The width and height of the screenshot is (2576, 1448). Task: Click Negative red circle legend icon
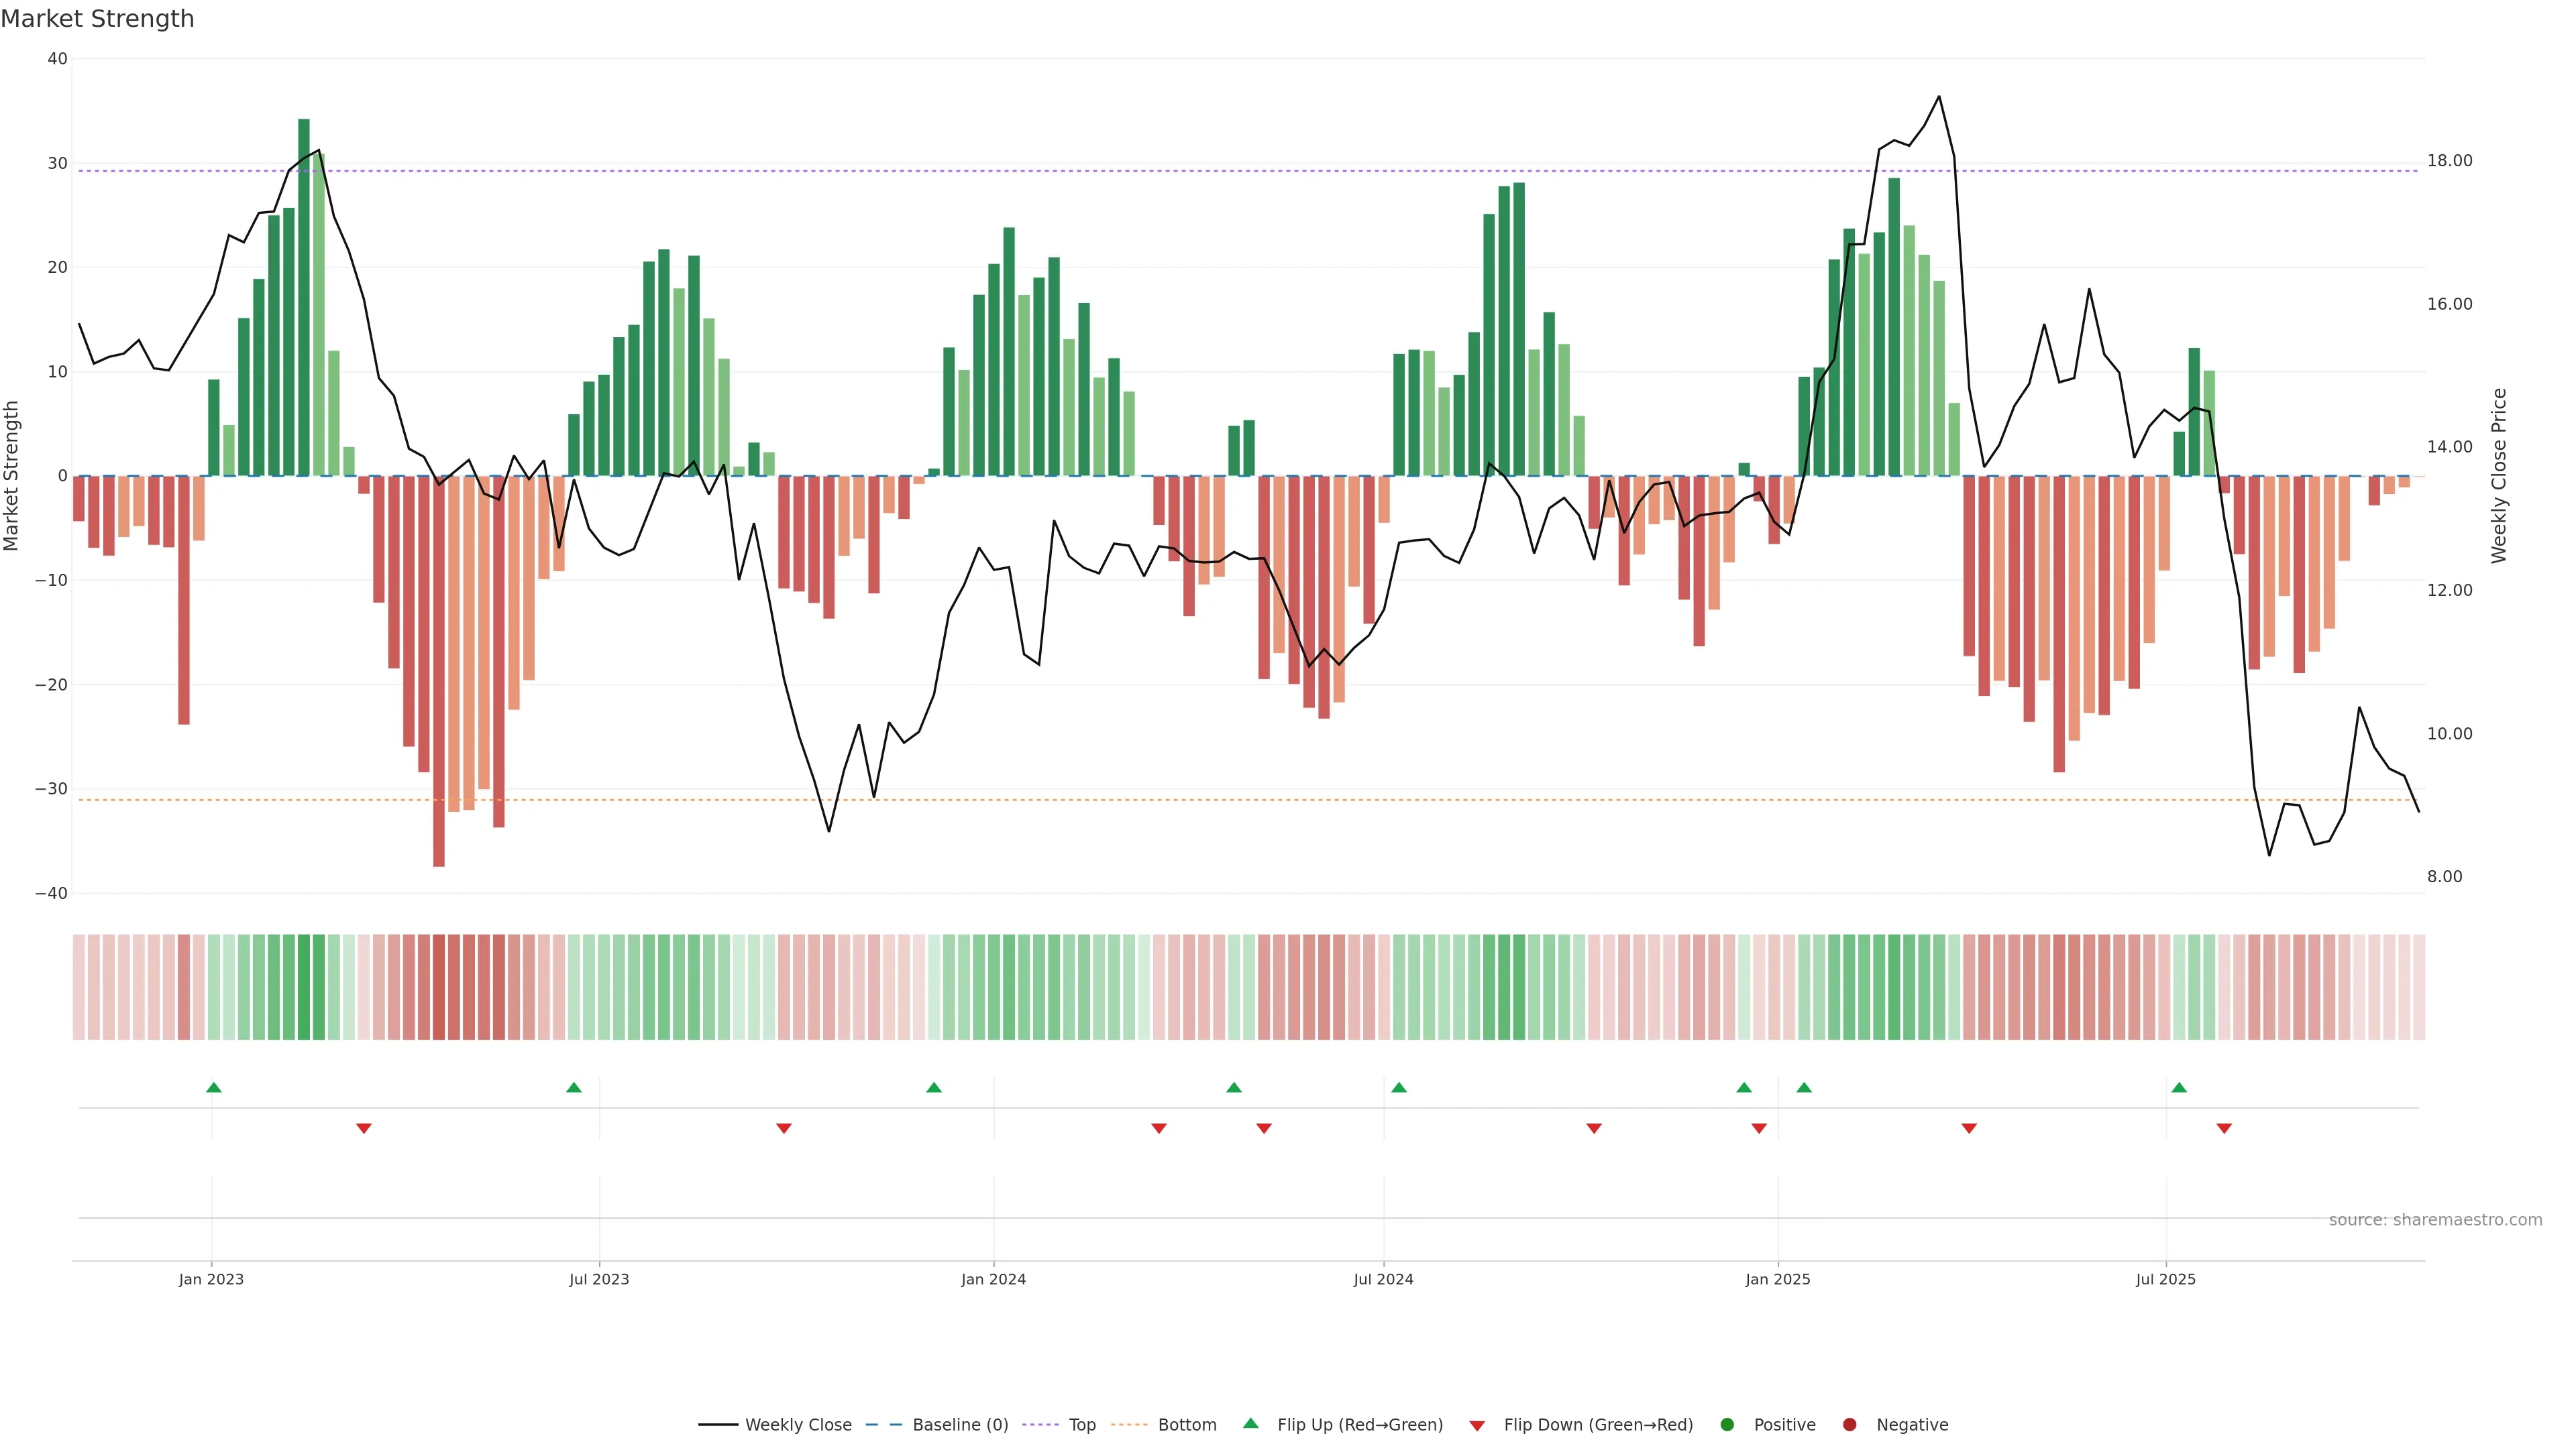(x=1849, y=1425)
